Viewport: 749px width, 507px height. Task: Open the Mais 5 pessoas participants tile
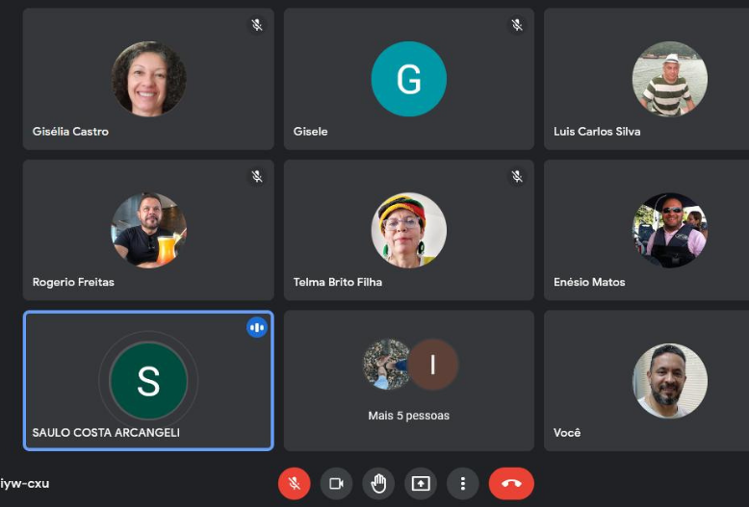pos(408,381)
